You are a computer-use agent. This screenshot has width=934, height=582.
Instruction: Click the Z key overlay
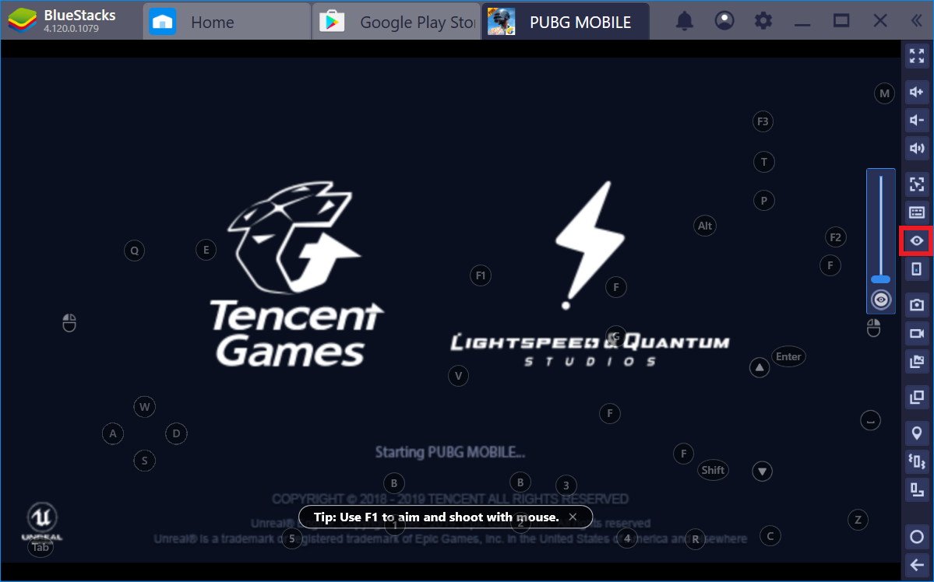pos(858,520)
